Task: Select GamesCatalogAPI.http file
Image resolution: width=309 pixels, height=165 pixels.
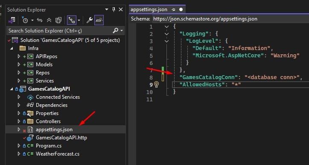Action: pyautogui.click(x=61, y=138)
